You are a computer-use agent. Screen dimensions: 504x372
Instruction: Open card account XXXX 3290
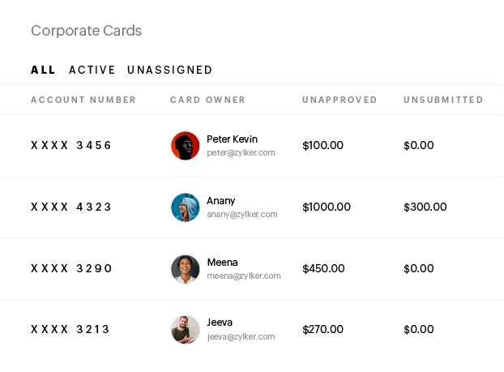71,269
